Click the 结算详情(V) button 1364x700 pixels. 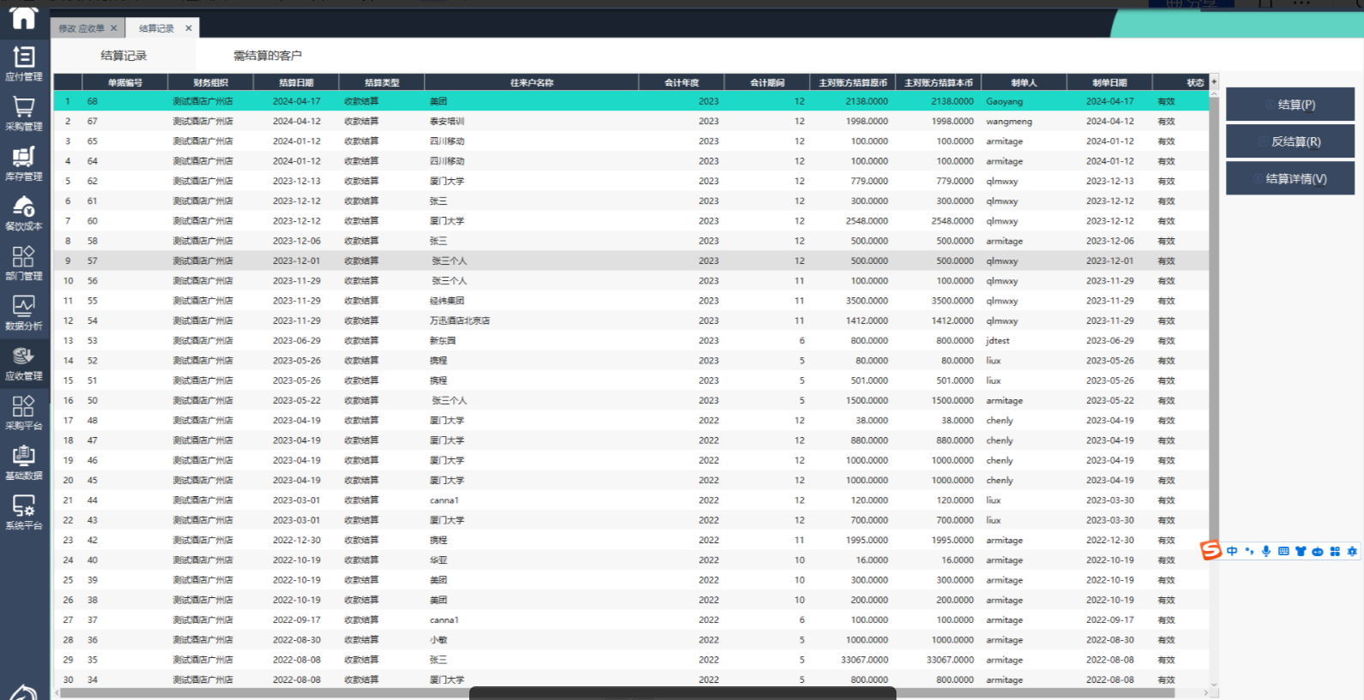coord(1289,178)
